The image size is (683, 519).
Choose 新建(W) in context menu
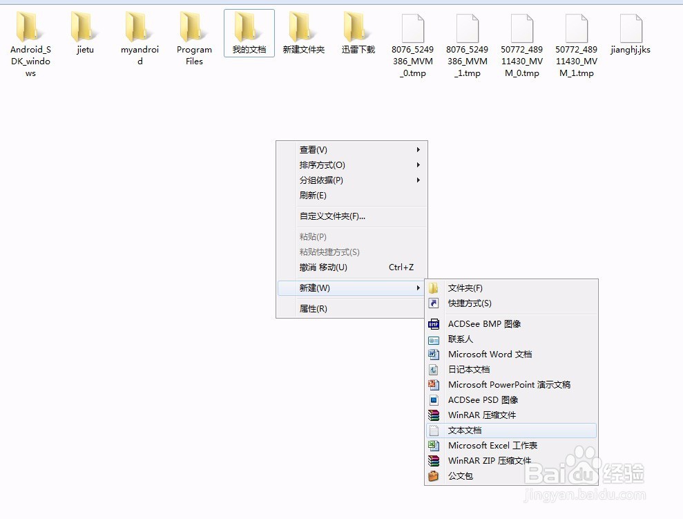tap(352, 288)
